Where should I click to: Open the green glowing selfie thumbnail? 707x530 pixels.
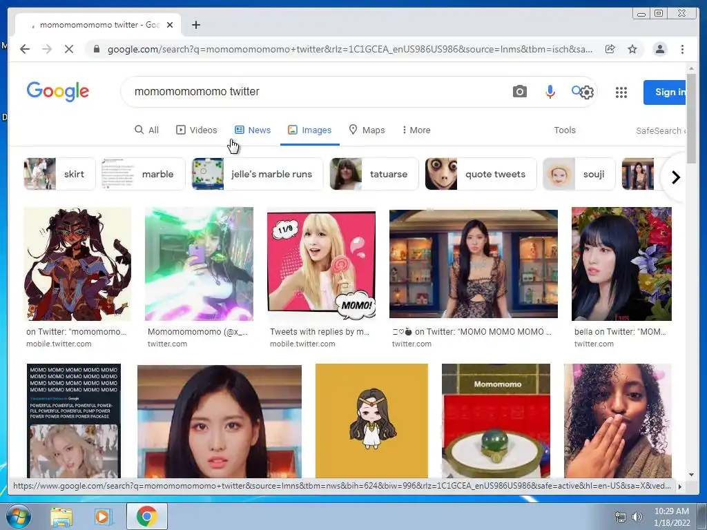point(199,264)
